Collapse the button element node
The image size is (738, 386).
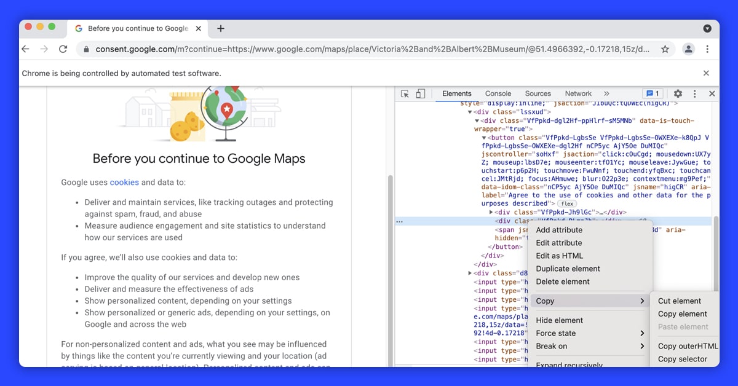coord(484,138)
